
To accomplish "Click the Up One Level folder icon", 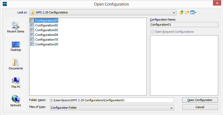I will (181, 12).
